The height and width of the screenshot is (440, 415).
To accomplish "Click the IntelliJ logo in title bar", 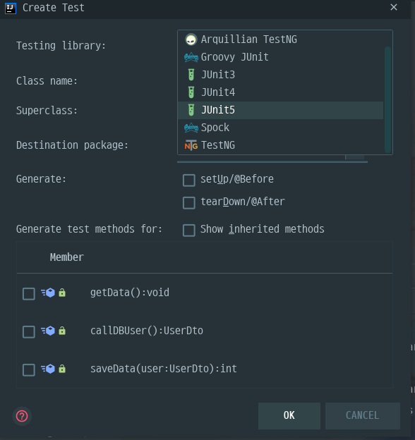I will click(11, 8).
